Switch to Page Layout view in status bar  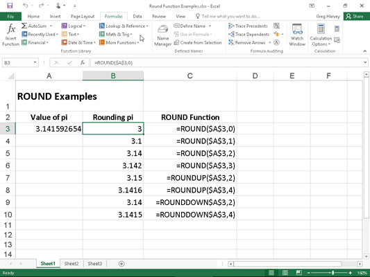285,273
